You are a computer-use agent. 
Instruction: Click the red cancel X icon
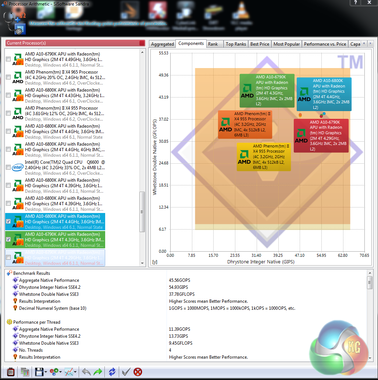(138, 372)
